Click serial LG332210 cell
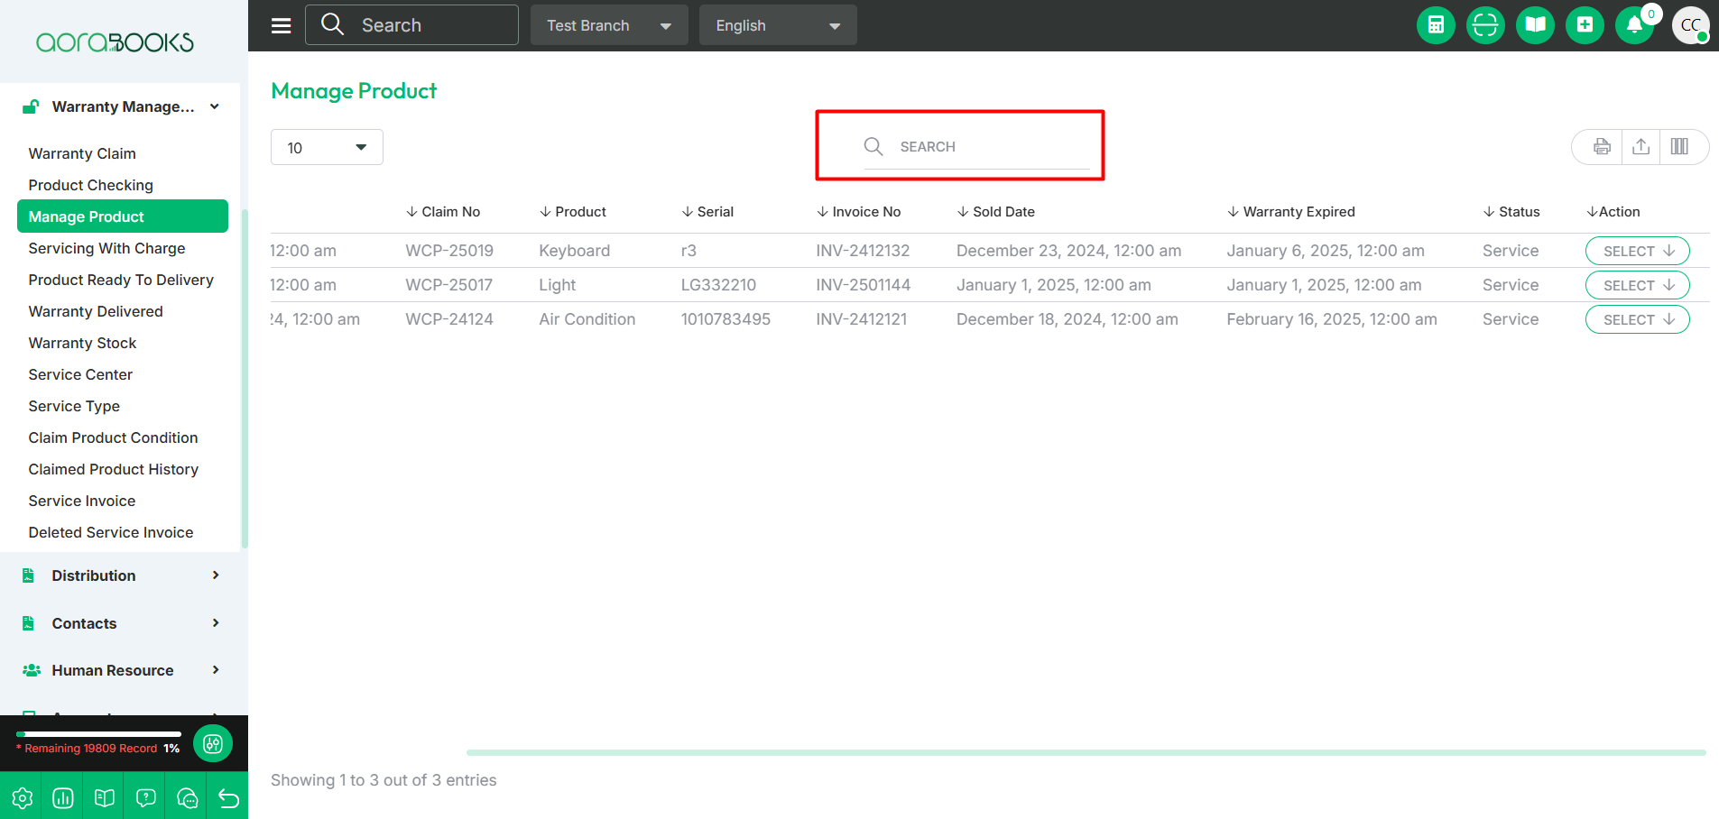1719x819 pixels. tap(718, 285)
